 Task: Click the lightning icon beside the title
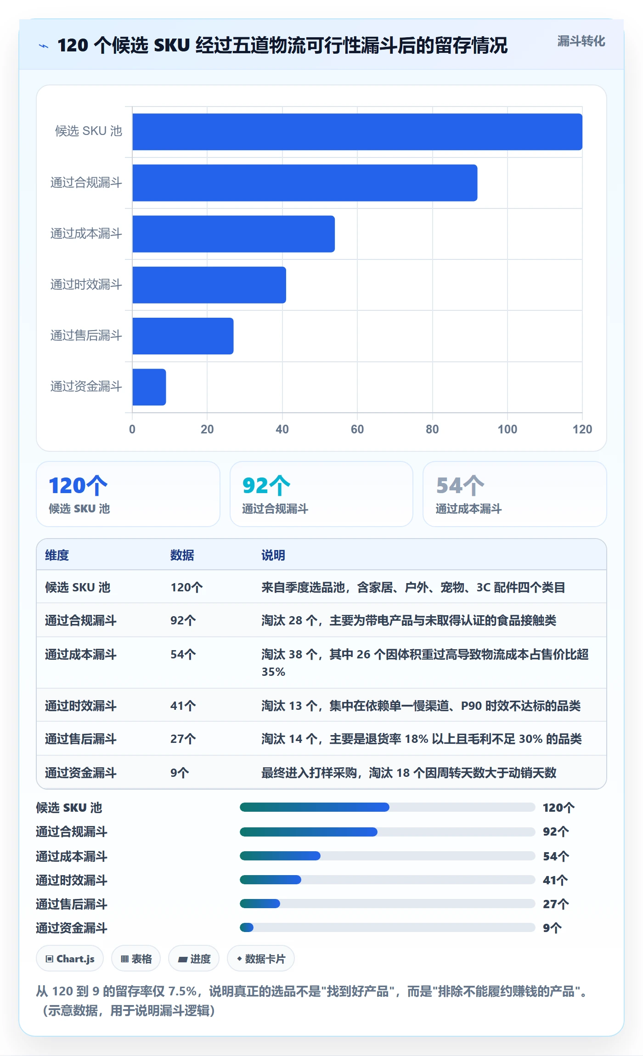[44, 46]
